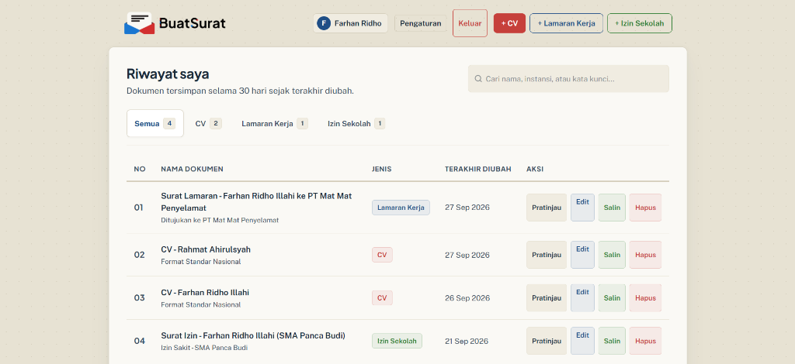Click the TERAKHIR DIUBAH column header
Viewport: 795px width, 364px height.
pyautogui.click(x=478, y=169)
